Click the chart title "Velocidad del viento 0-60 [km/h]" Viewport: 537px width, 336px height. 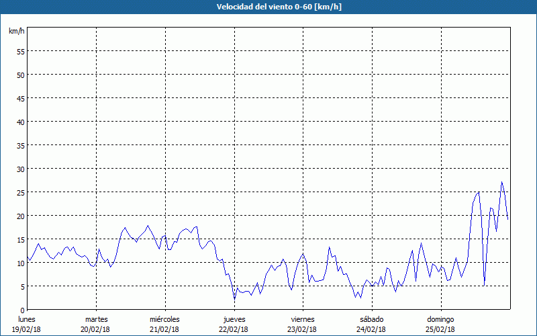coord(268,7)
